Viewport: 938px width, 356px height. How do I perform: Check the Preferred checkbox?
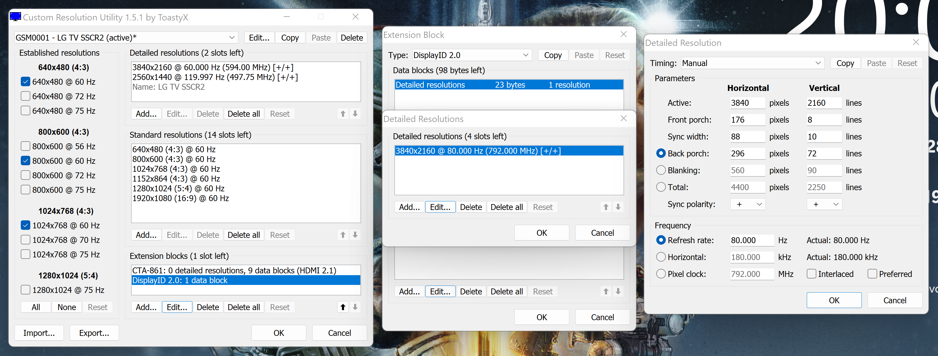[x=872, y=274]
